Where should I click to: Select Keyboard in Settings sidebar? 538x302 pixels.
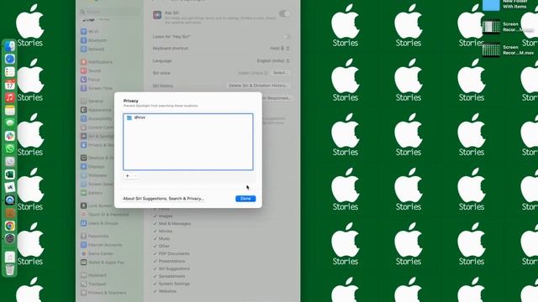tap(93, 275)
